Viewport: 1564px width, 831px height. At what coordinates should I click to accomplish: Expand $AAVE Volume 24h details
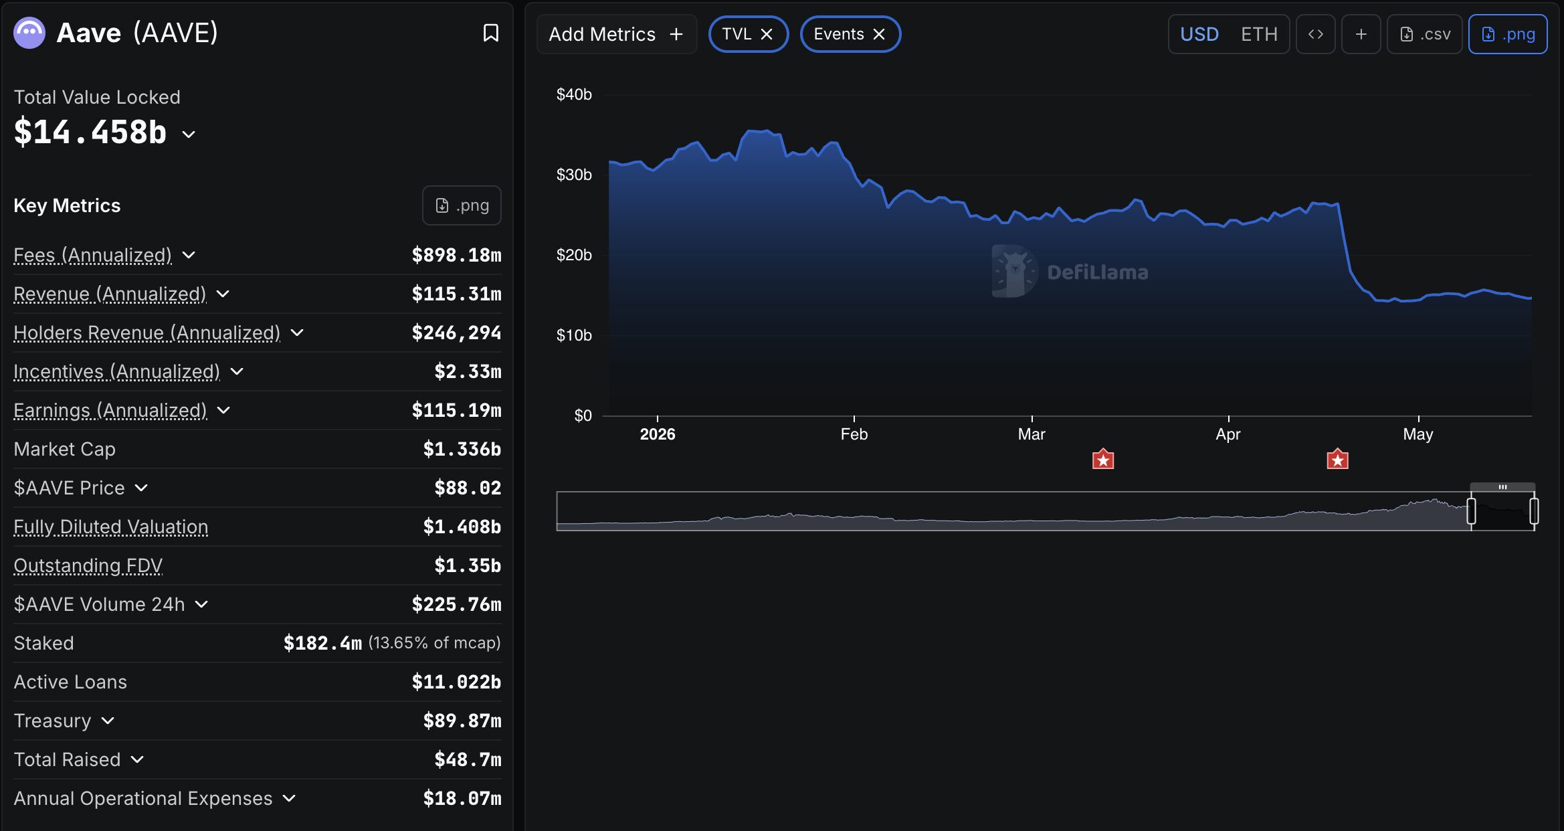click(x=201, y=604)
